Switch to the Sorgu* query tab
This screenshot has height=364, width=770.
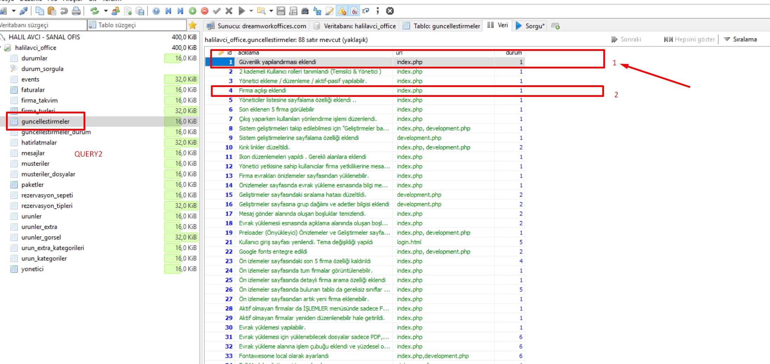[530, 26]
